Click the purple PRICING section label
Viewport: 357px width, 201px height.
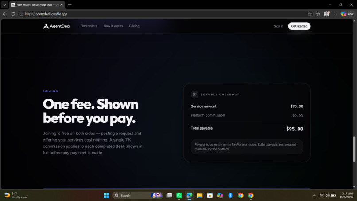(x=50, y=91)
